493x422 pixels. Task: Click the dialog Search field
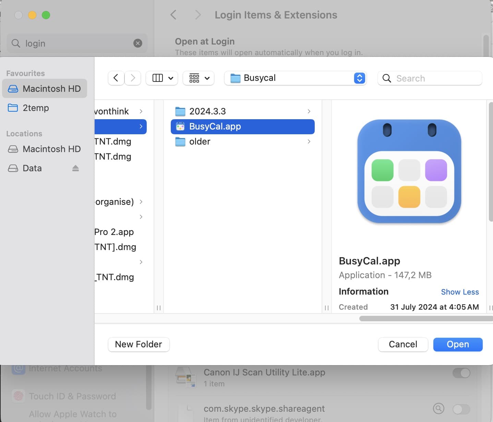click(x=430, y=78)
